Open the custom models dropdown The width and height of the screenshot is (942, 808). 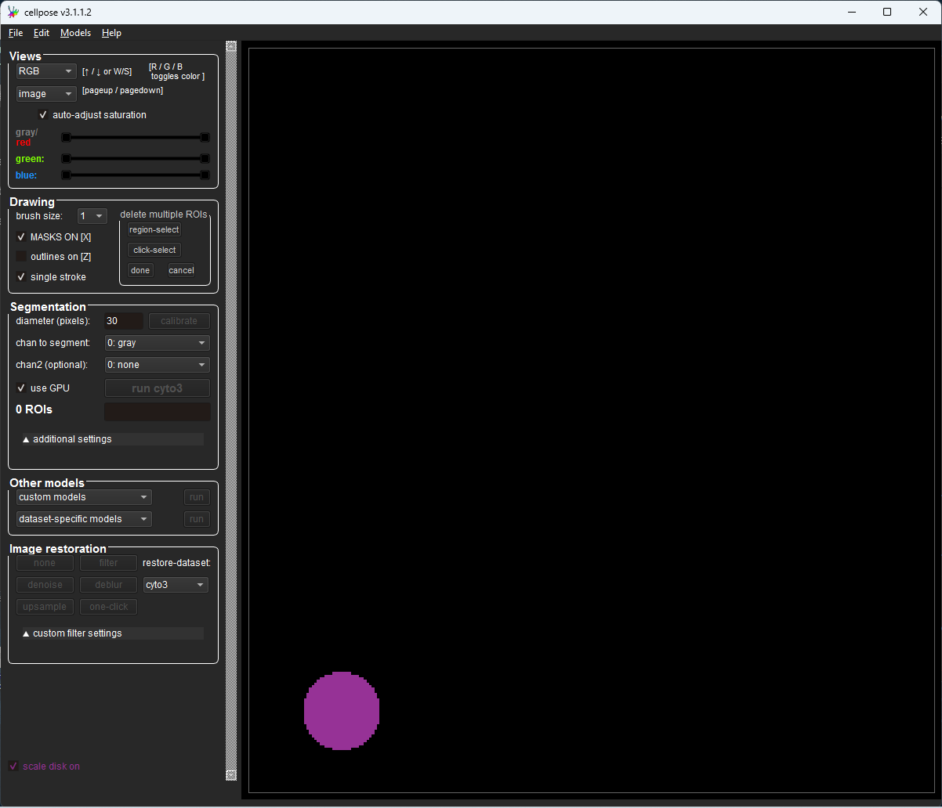(83, 497)
